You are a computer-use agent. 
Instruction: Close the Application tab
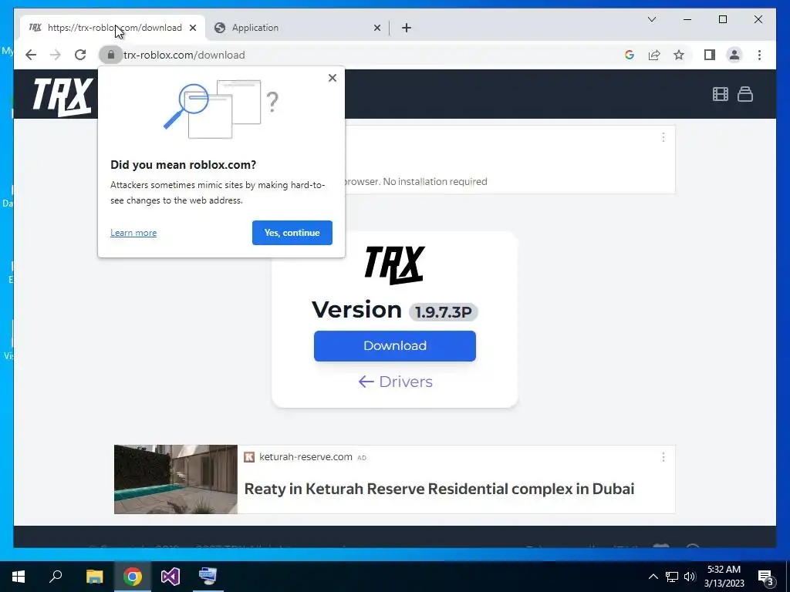pyautogui.click(x=376, y=28)
